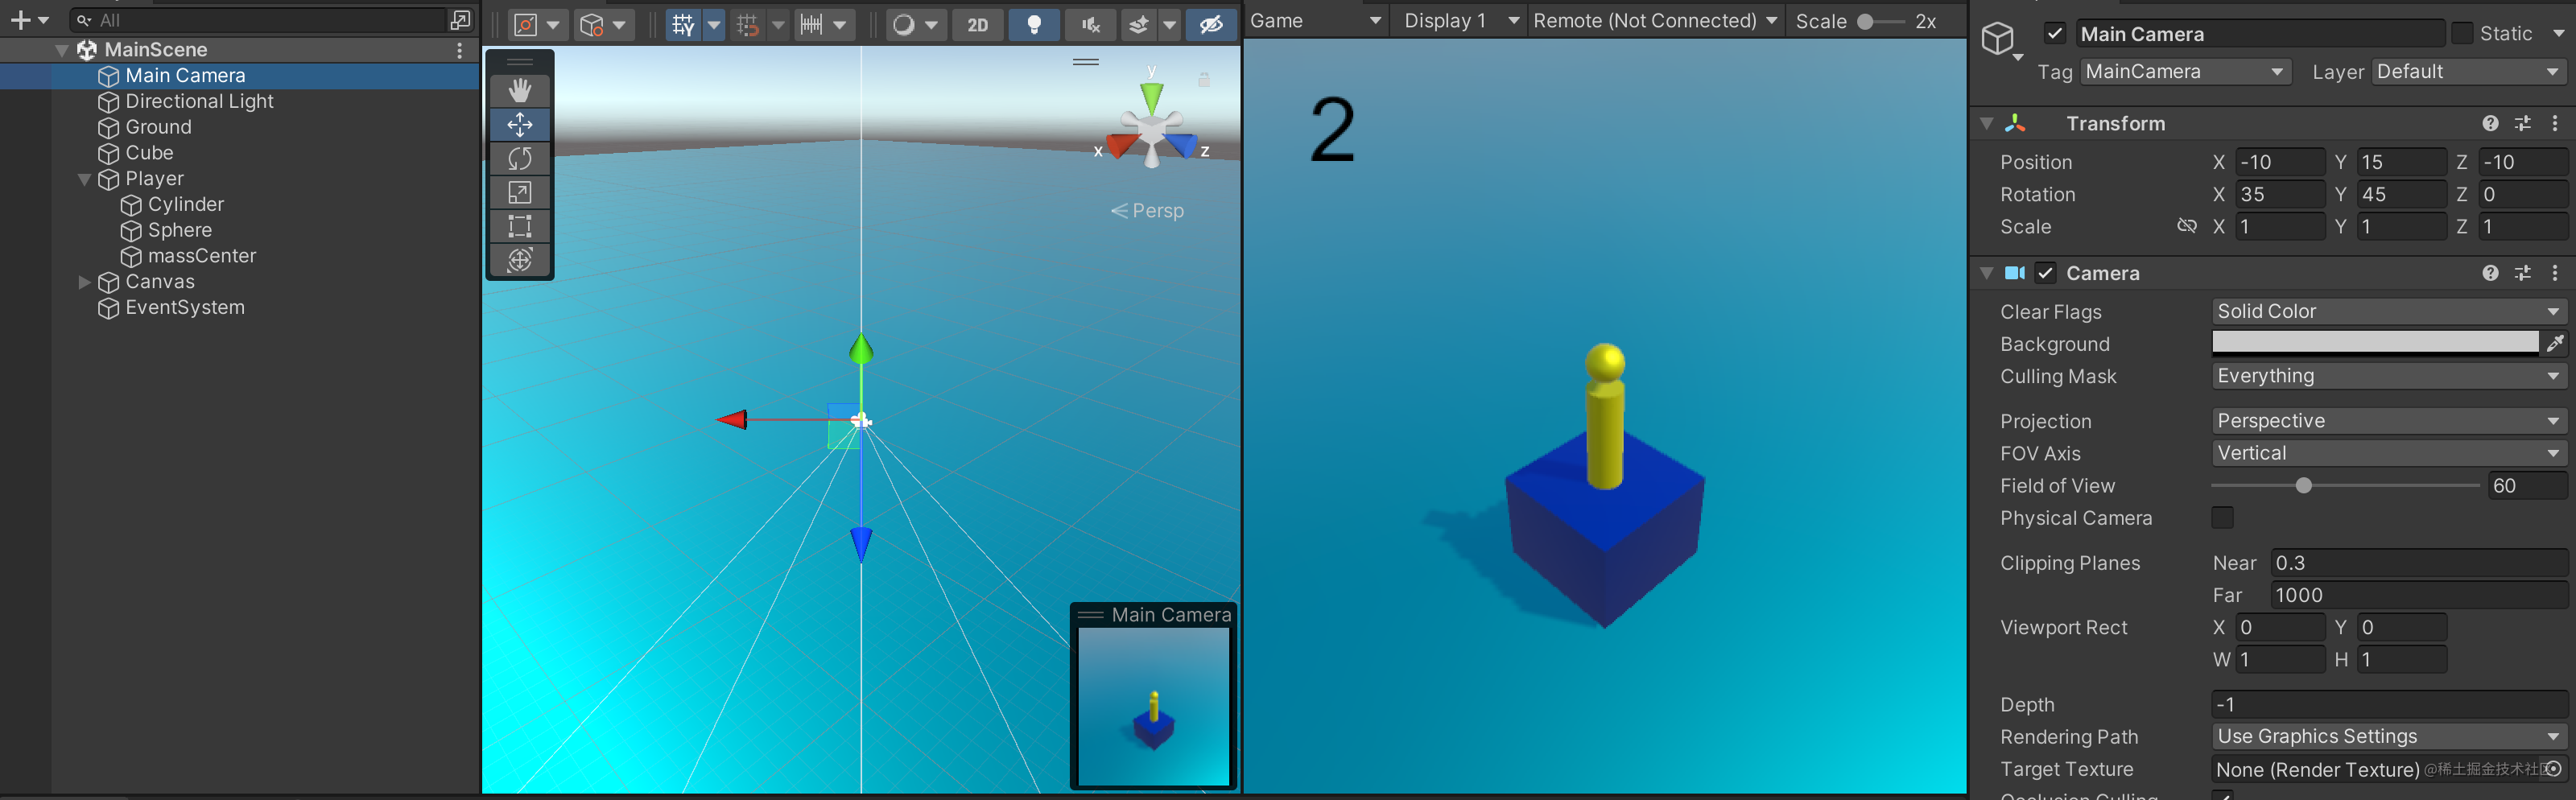Open Transform component preset icon
2576x800 pixels.
(2523, 123)
